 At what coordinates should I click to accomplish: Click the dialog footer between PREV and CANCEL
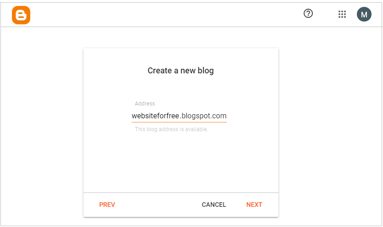coord(158,205)
